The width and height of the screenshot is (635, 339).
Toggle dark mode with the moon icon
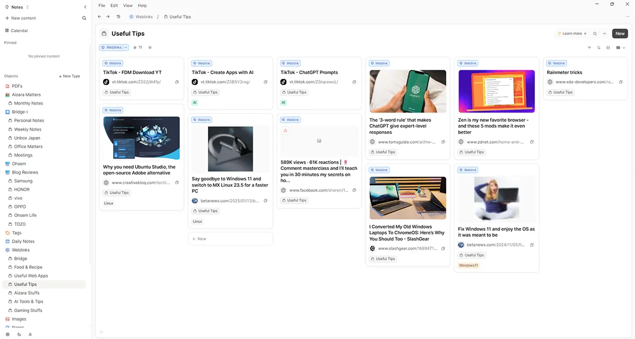[19, 334]
